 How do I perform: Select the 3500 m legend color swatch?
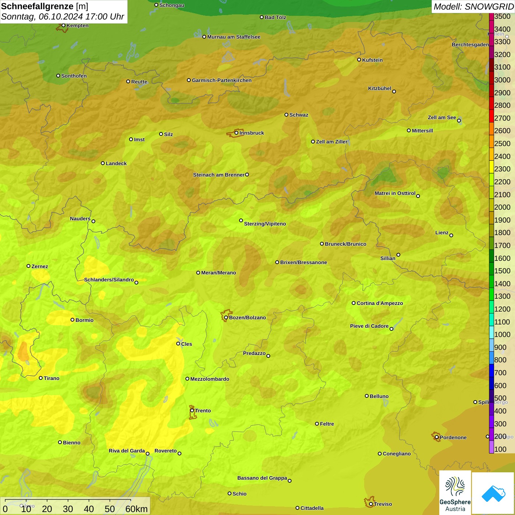pos(491,17)
